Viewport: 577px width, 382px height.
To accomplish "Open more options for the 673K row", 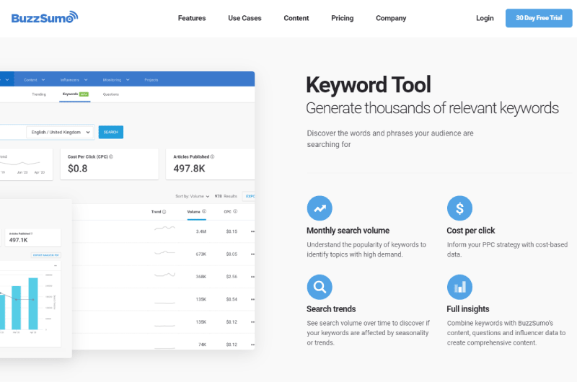I will coord(252,254).
